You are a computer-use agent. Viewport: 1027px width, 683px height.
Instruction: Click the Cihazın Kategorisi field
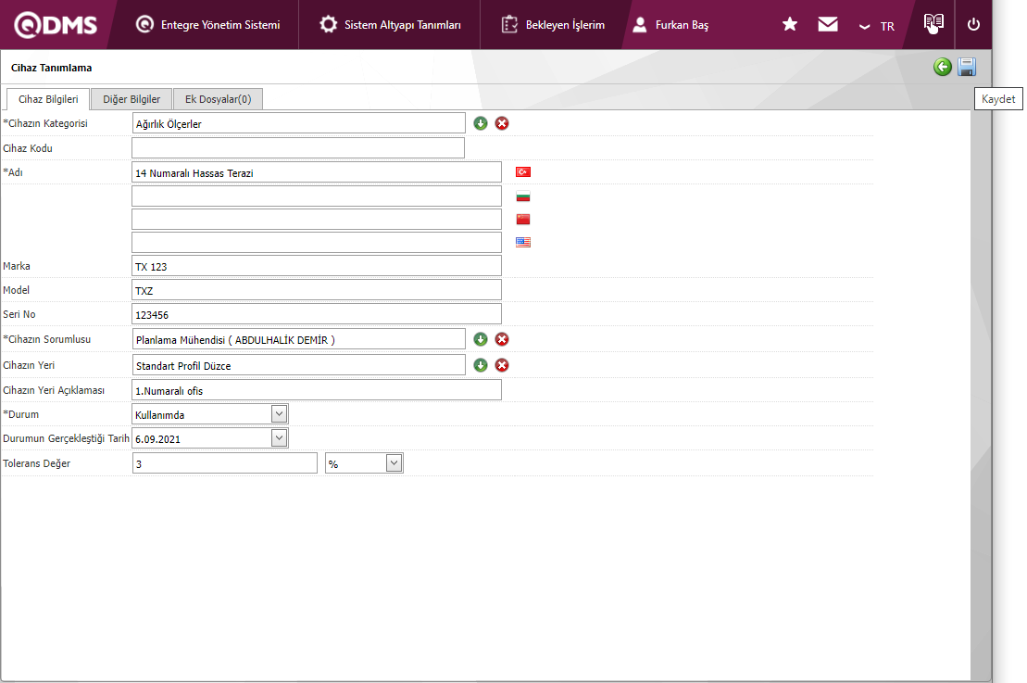(299, 123)
